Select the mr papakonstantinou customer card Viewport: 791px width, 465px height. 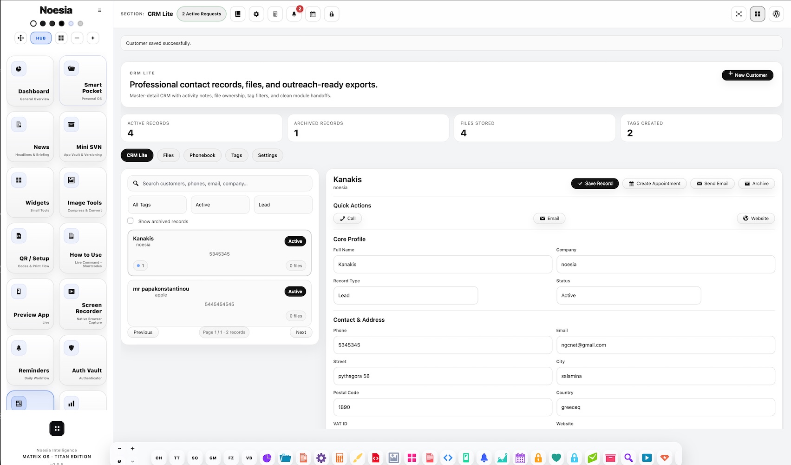[220, 303]
